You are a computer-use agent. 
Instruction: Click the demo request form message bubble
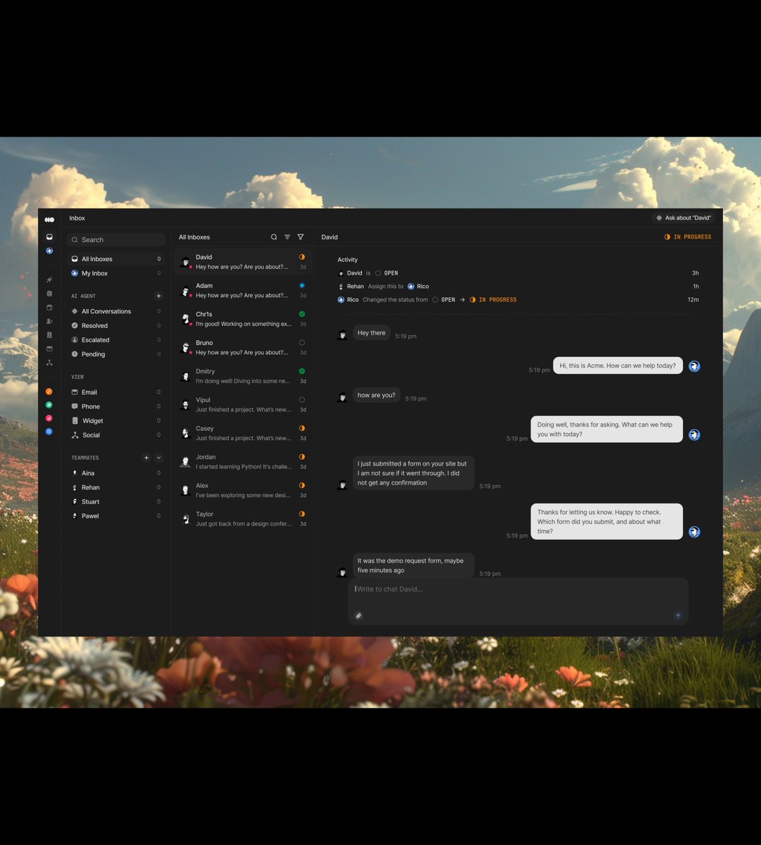point(413,565)
